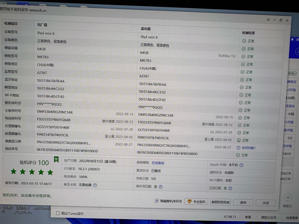
Task: Click the help icon beside 五码匹配 是
Action: click(x=230, y=189)
